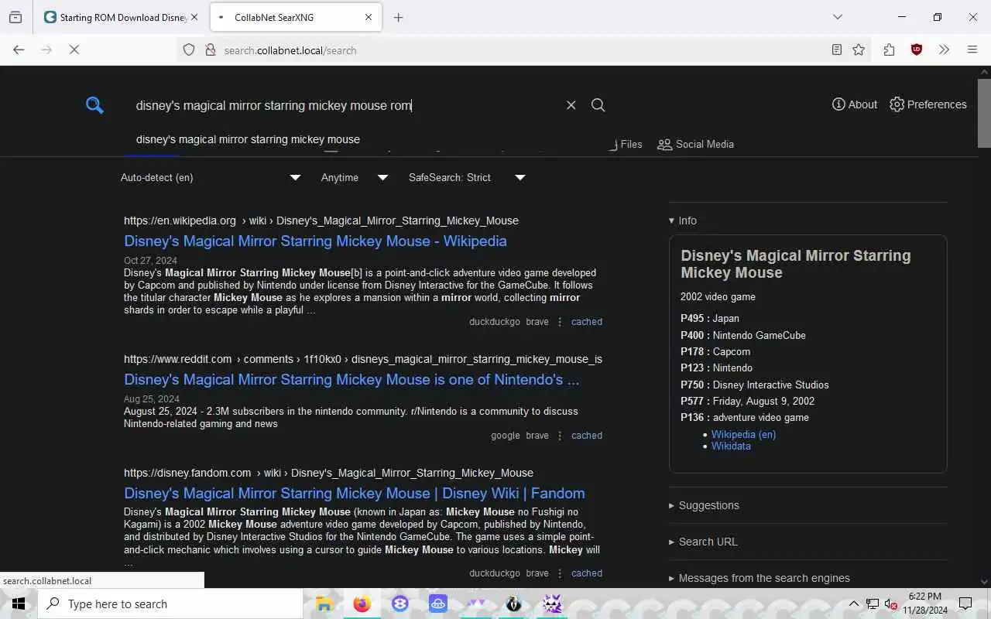
Task: Open cached version of Wikipedia result
Action: coord(586,322)
